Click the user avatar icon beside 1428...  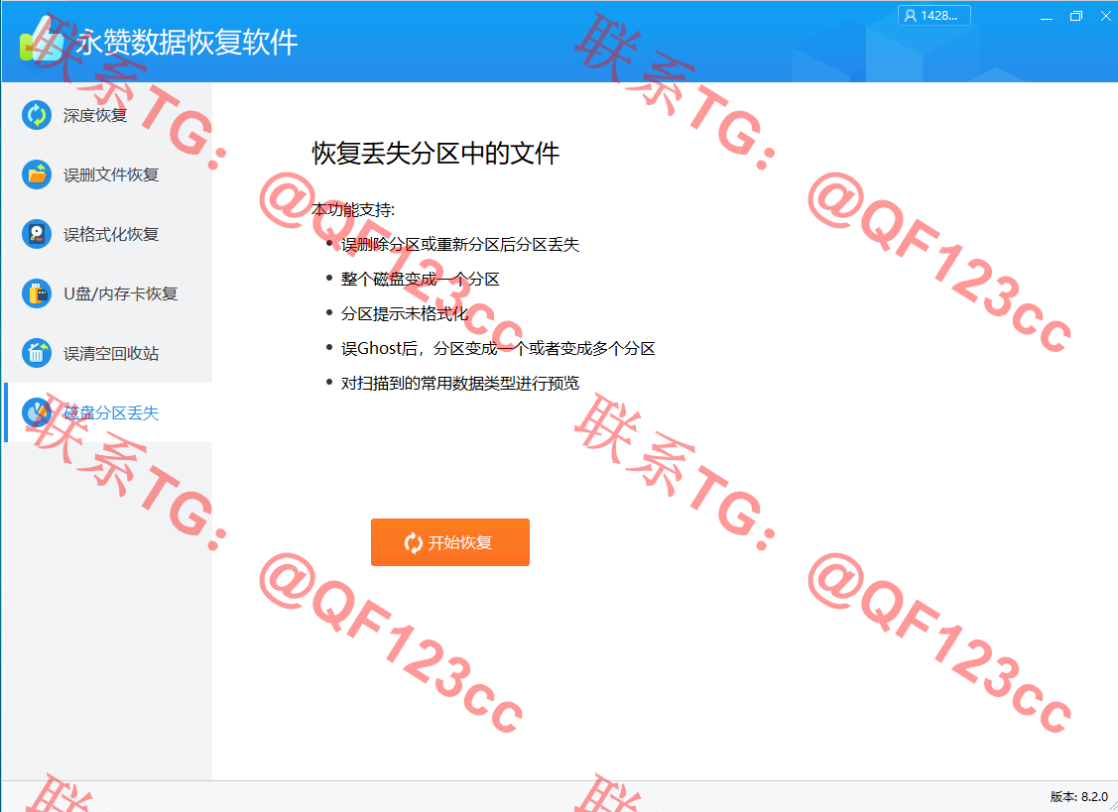911,16
